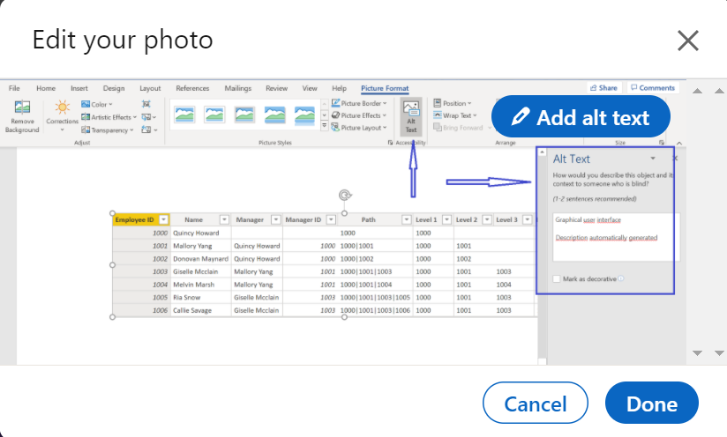Open the Review ribbon tab
Image resolution: width=727 pixels, height=437 pixels.
276,88
